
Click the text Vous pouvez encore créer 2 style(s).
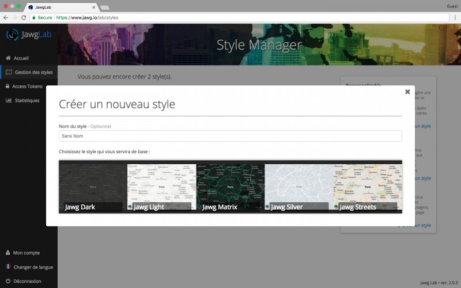[x=124, y=77]
